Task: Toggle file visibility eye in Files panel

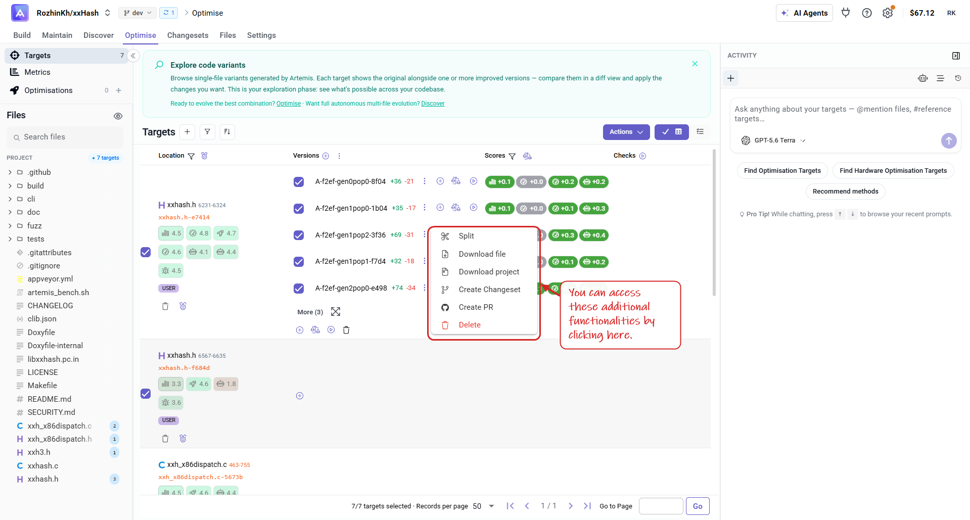Action: [x=118, y=116]
